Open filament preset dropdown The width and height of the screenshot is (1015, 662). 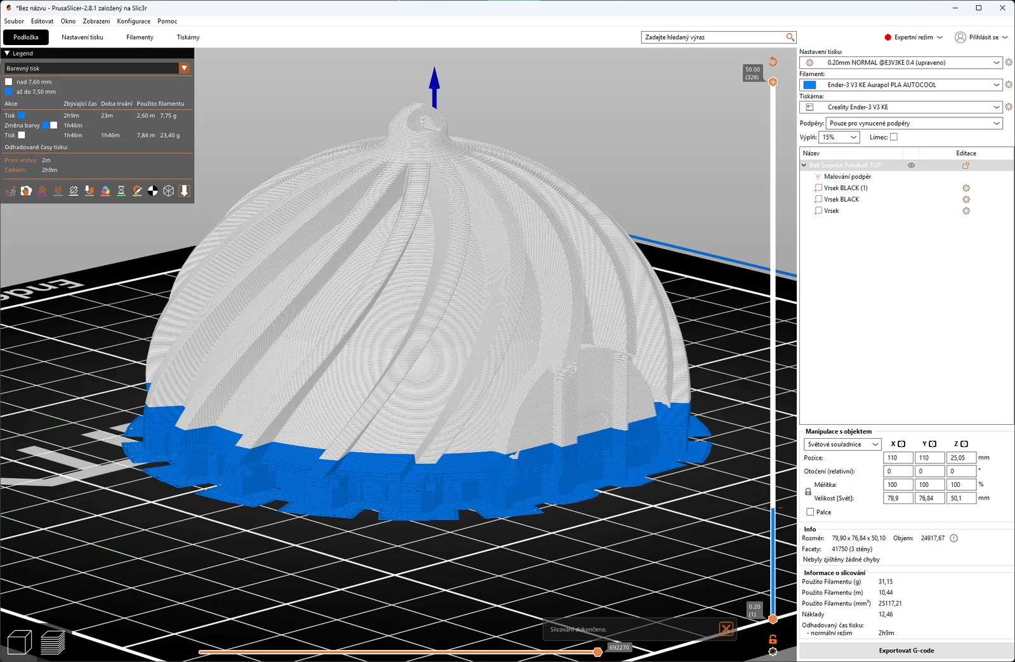[901, 84]
